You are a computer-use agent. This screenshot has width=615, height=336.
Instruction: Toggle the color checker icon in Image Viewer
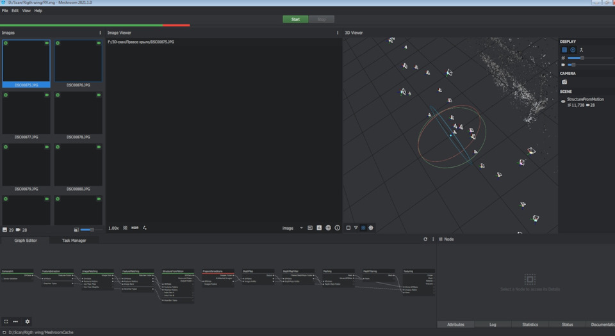319,228
